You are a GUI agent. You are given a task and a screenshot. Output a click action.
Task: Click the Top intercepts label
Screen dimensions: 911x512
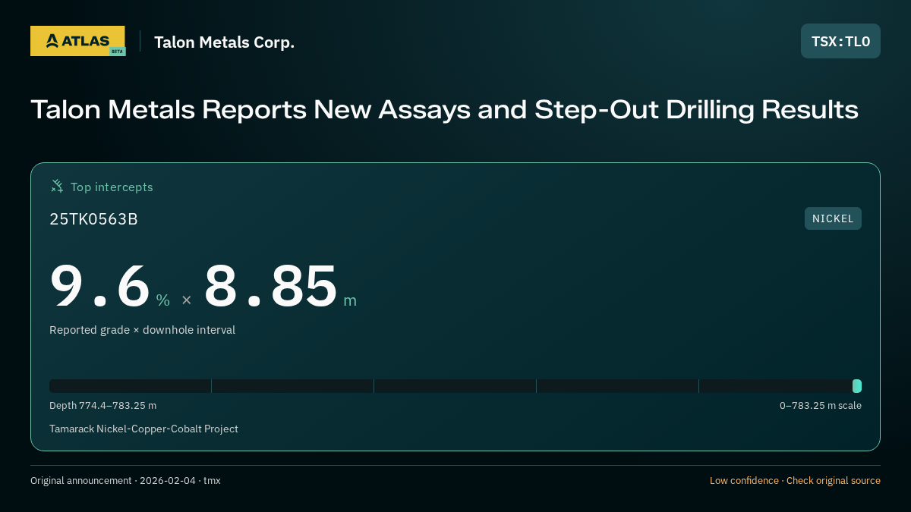[112, 187]
